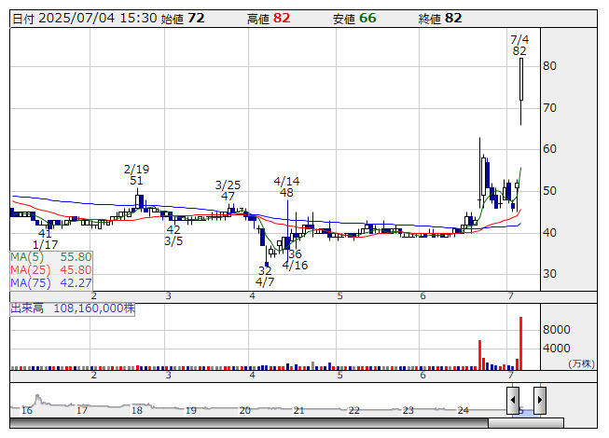Click the bottom horizontal scrollbar thumb
This screenshot has width=609, height=438.
(x=525, y=423)
